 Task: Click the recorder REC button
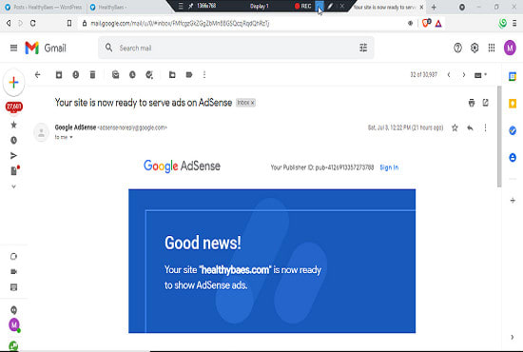tap(302, 6)
